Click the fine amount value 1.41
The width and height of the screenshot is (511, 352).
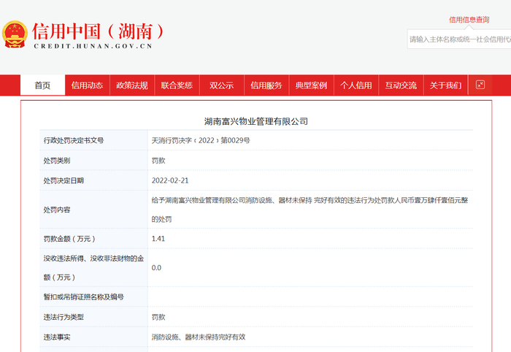click(158, 239)
